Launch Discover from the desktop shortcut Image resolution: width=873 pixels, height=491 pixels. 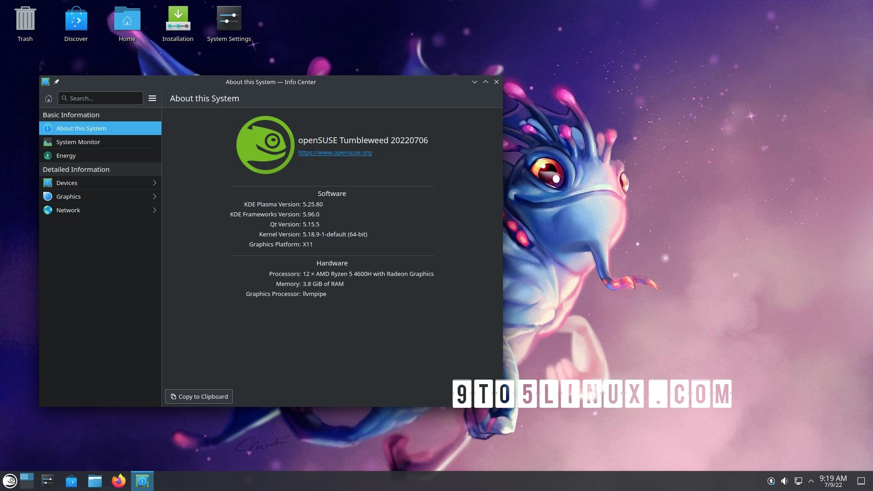pos(76,24)
